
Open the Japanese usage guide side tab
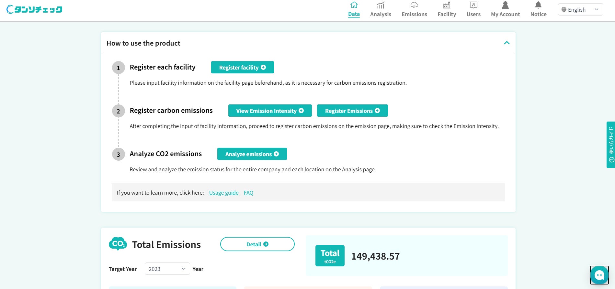[x=611, y=144]
